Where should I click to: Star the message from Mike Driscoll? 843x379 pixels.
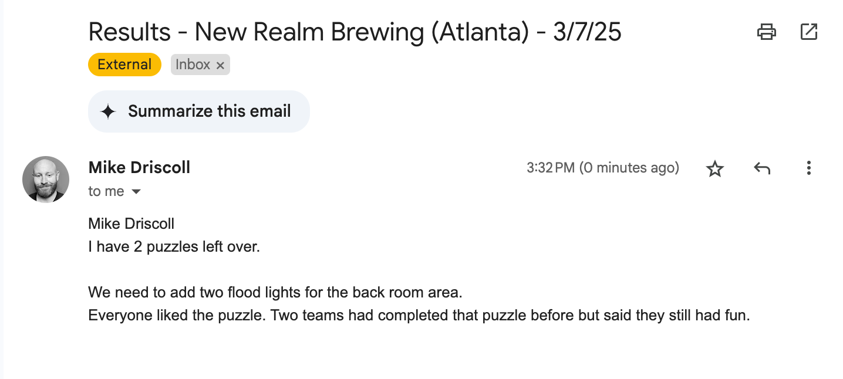coord(715,169)
